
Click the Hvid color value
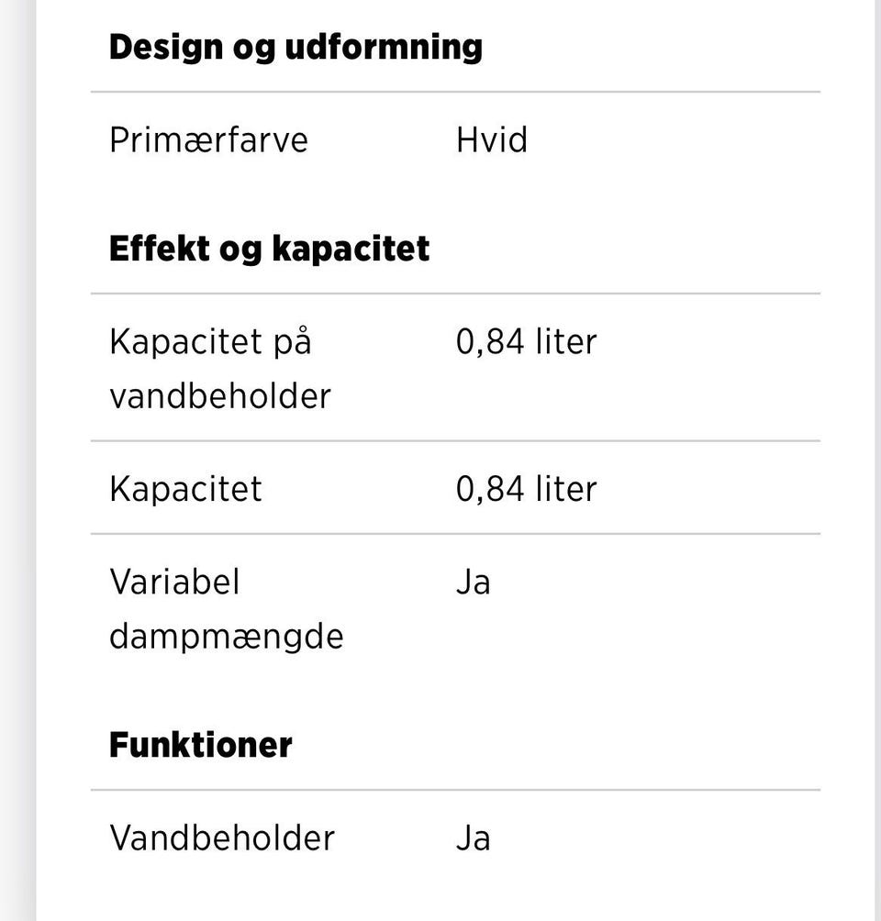click(x=492, y=140)
